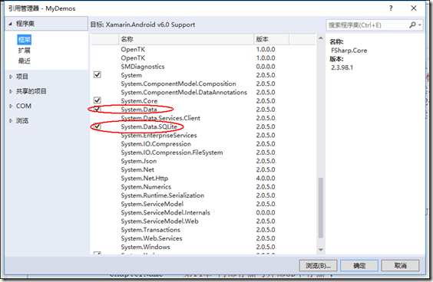Image resolution: width=433 pixels, height=282 pixels.
Task: Click FSharp.Core name in details pane
Action: click(x=349, y=51)
